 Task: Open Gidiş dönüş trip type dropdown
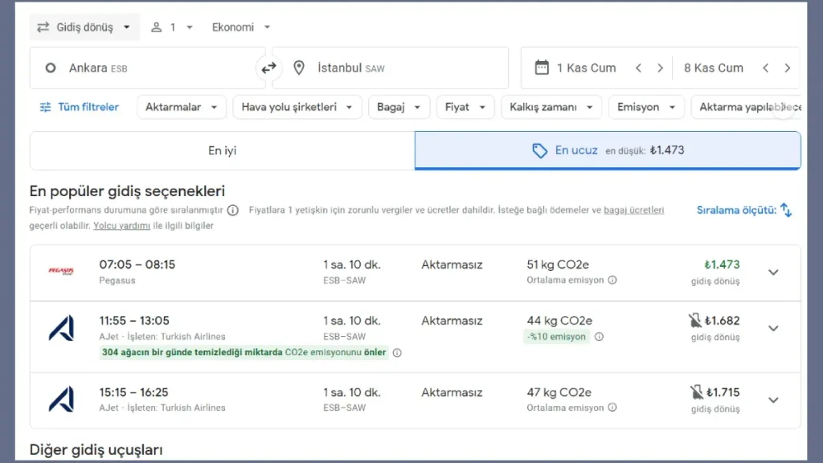pyautogui.click(x=84, y=27)
